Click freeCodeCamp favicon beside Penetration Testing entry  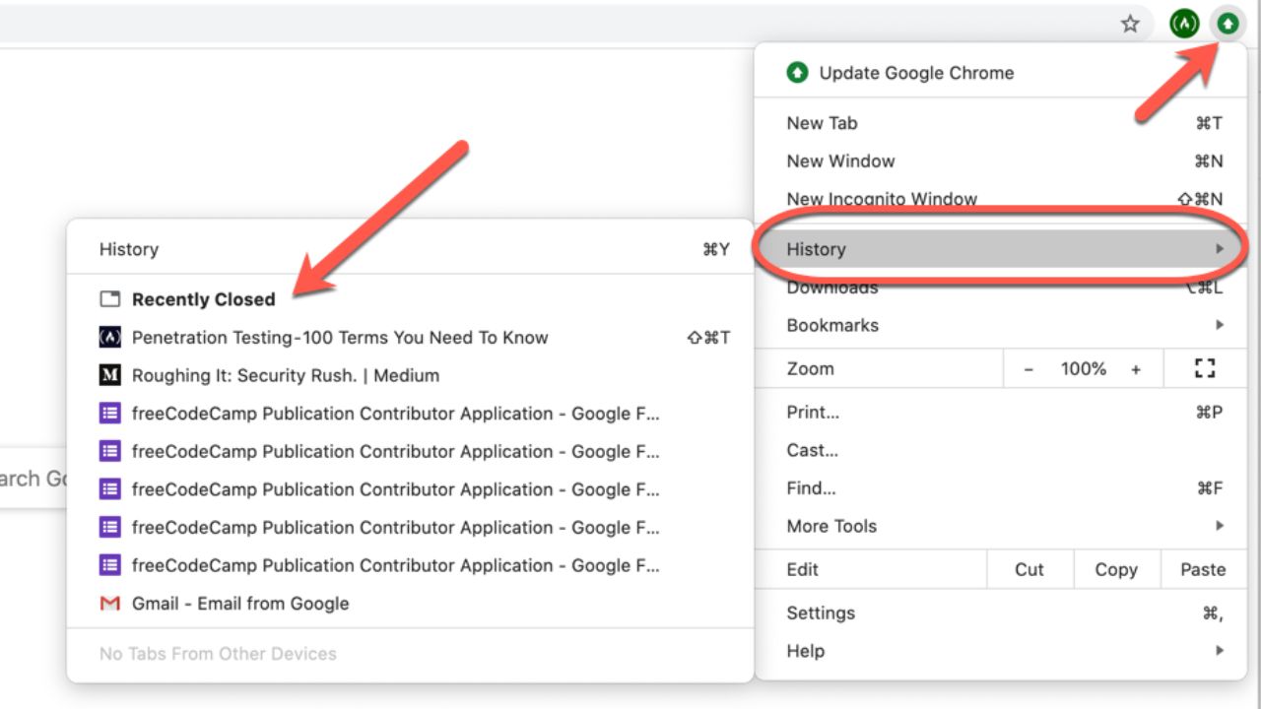pyautogui.click(x=109, y=338)
